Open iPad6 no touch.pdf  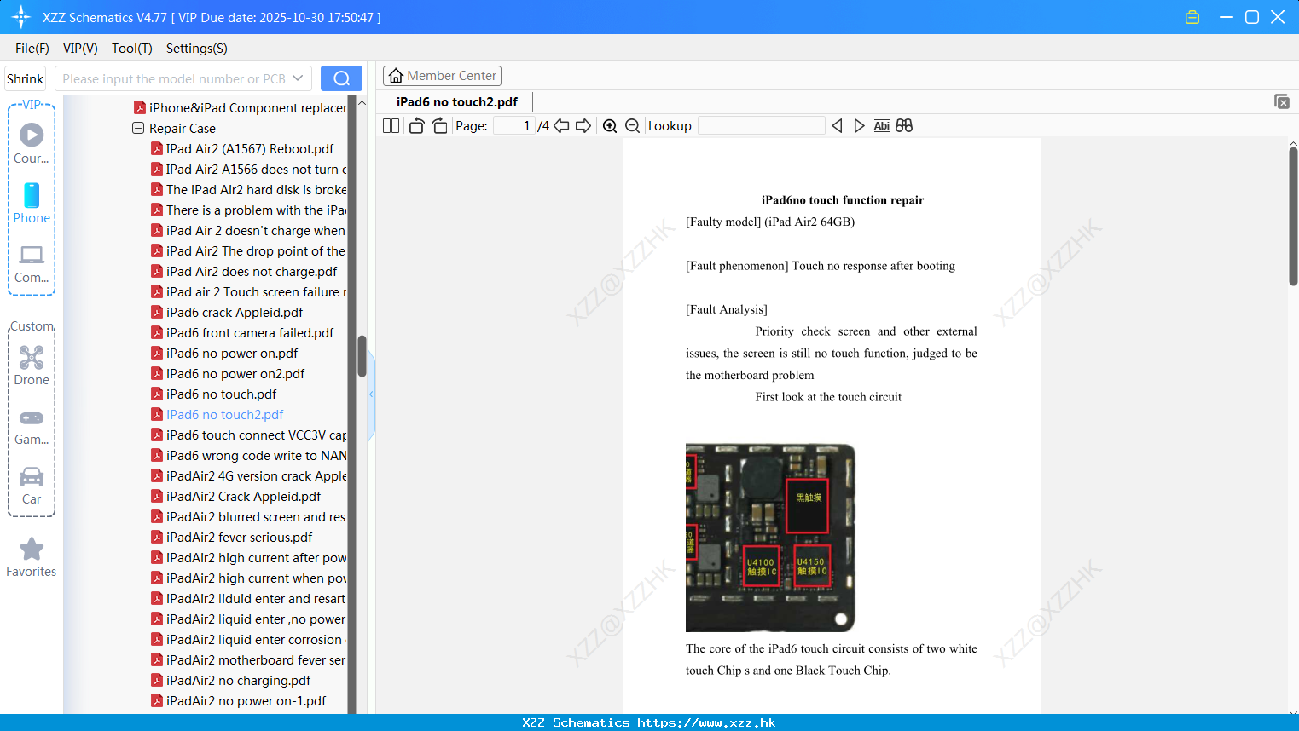coord(214,394)
